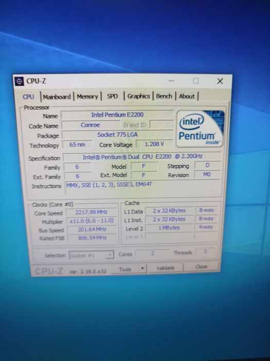
Task: Show the About tab
Action: pyautogui.click(x=186, y=96)
